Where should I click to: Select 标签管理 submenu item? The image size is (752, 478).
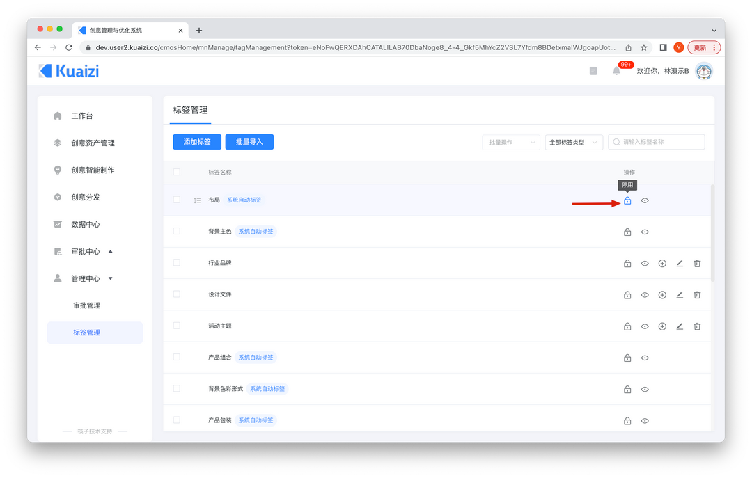tap(95, 333)
